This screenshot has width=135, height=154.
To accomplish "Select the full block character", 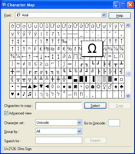I will tap(81, 79).
